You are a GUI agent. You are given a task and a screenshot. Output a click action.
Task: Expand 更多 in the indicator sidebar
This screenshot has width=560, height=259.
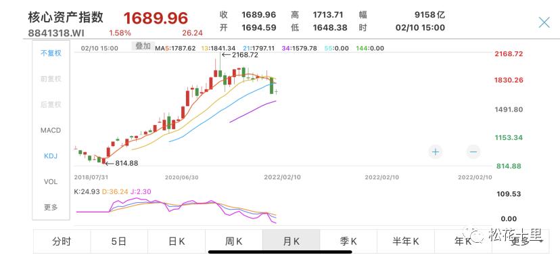click(x=51, y=207)
